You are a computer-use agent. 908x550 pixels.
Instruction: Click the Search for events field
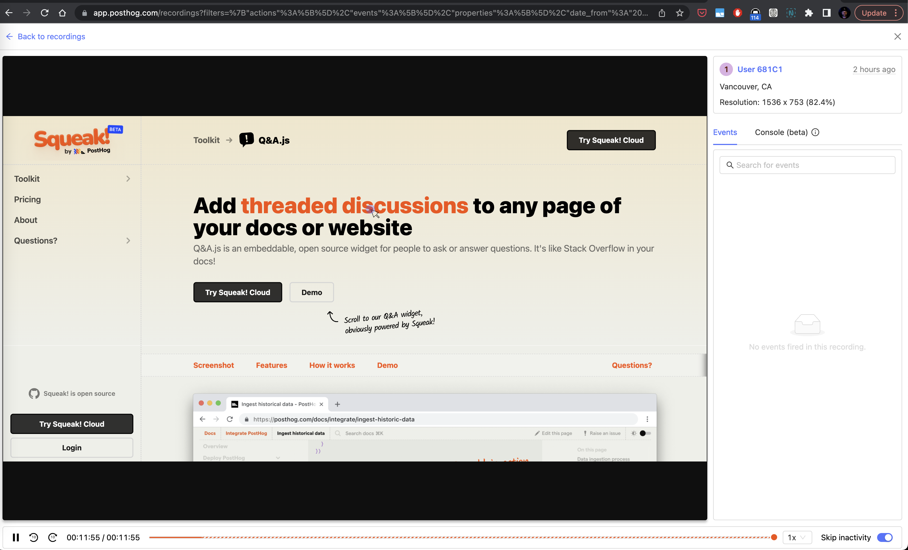click(x=807, y=165)
